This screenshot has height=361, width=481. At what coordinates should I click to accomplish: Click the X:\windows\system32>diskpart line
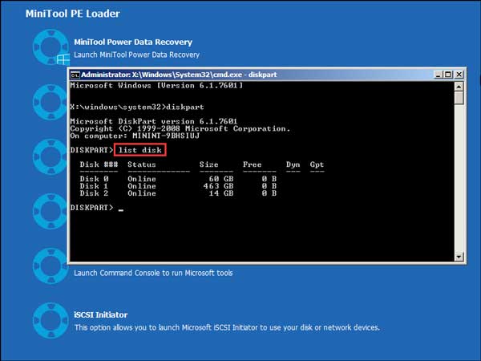tap(137, 107)
